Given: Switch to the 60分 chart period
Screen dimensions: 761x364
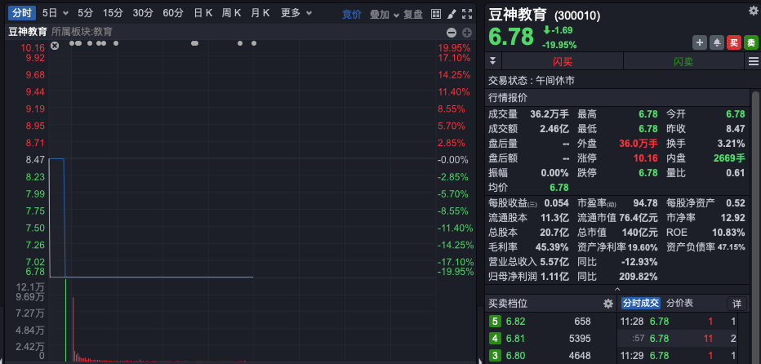Looking at the screenshot, I should (x=173, y=13).
